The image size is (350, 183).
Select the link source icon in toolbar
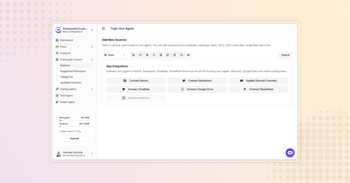pos(140,55)
